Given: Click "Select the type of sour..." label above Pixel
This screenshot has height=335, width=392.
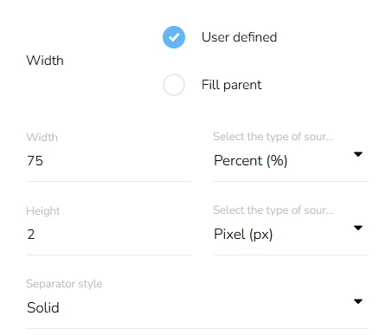Looking at the screenshot, I should click(273, 210).
